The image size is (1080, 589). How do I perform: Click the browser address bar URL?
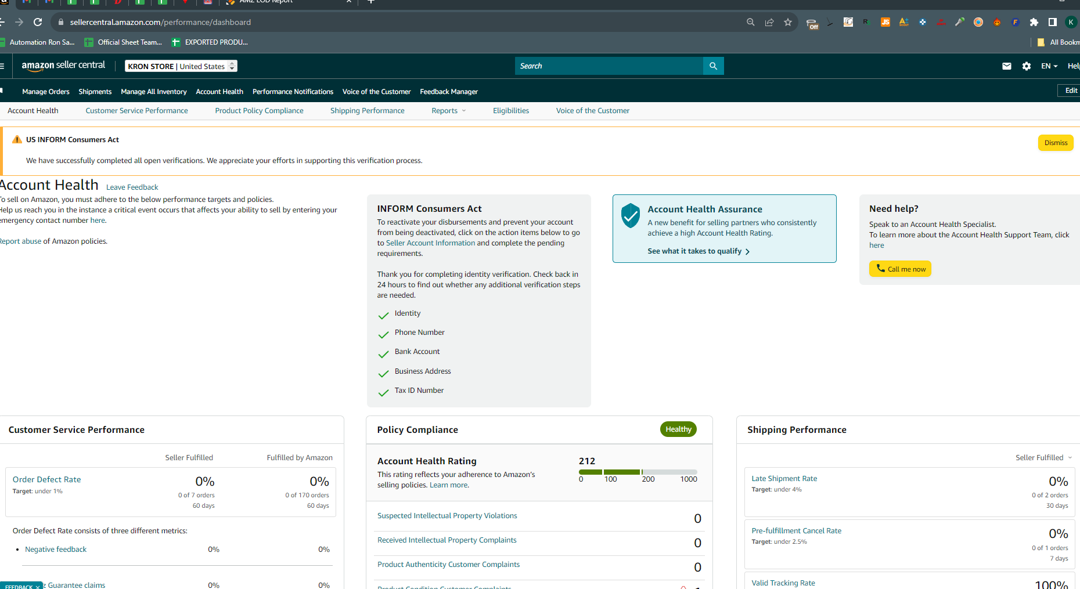(160, 22)
